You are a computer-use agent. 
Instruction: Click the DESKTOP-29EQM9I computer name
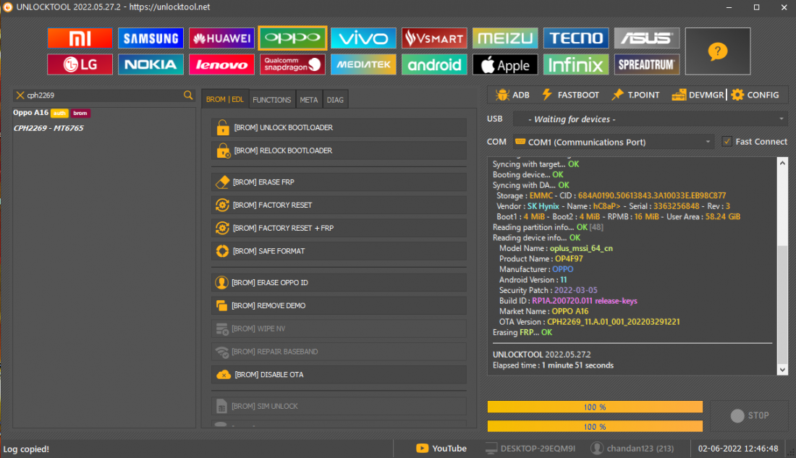point(530,449)
